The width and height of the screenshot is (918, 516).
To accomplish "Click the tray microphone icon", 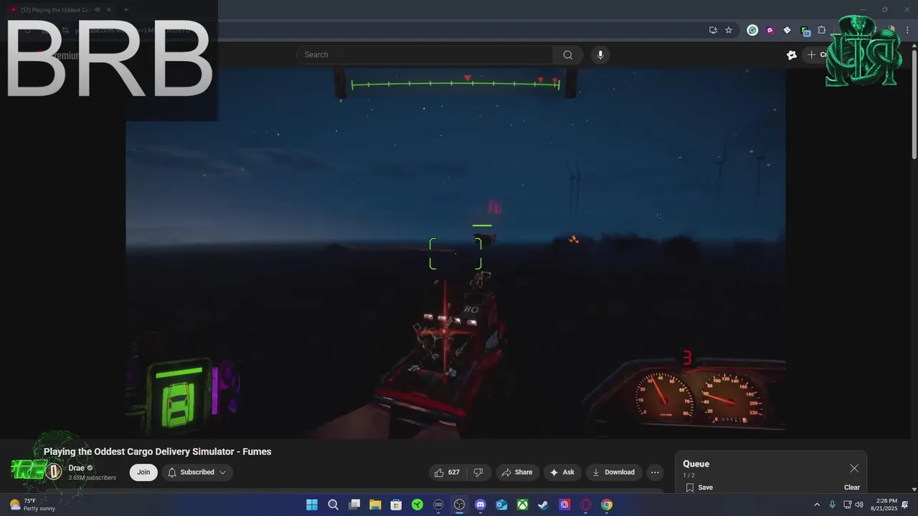I will [832, 505].
